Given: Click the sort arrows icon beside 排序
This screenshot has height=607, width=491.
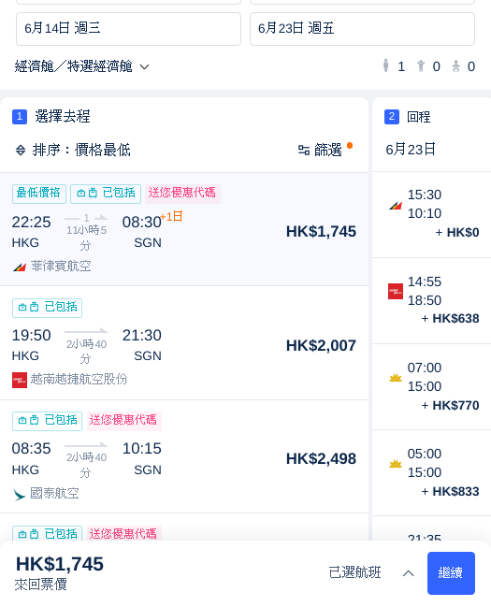Looking at the screenshot, I should coord(21,151).
